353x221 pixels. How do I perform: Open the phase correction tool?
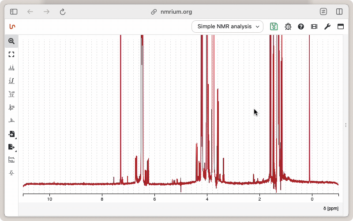pos(11,107)
